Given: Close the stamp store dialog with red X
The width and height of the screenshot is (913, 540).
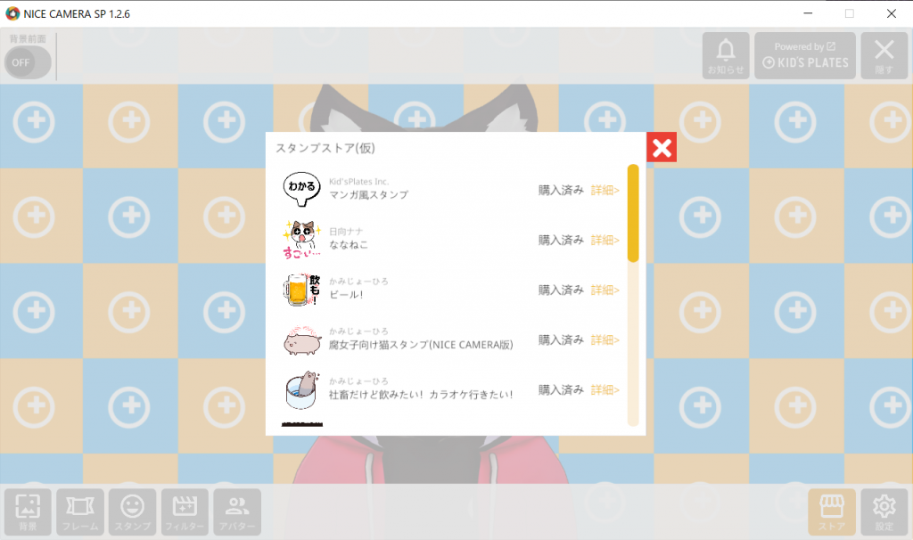Looking at the screenshot, I should (662, 147).
